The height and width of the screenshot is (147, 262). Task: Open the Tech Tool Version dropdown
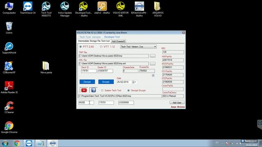click(x=138, y=47)
